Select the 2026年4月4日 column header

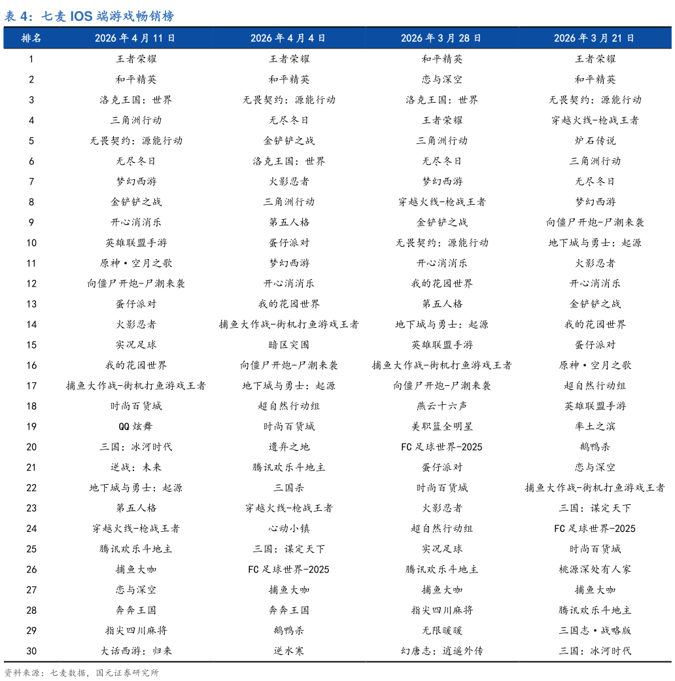coord(288,38)
